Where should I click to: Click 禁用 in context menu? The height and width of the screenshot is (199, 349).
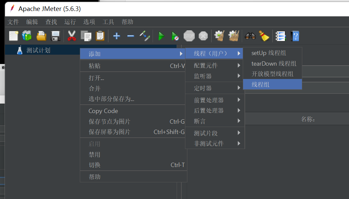coord(133,154)
